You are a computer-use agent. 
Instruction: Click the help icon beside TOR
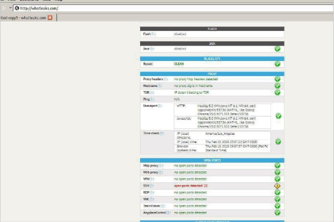click(152, 93)
